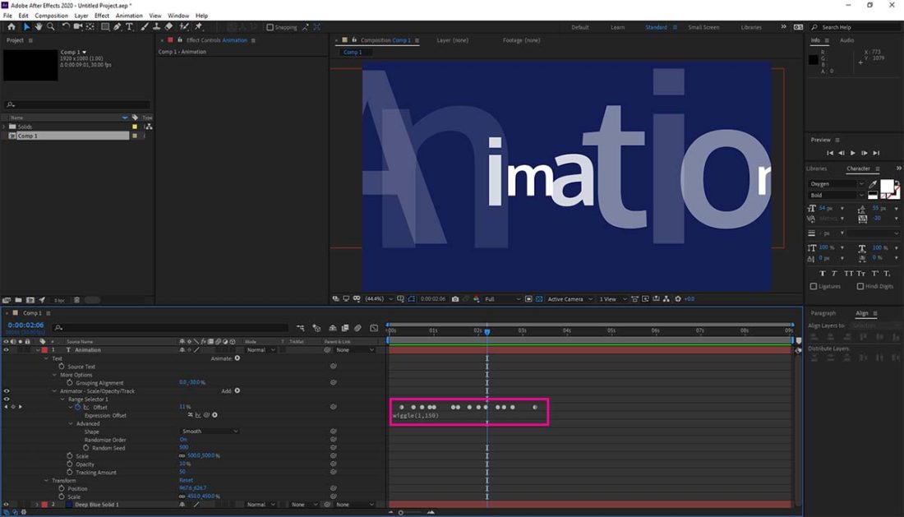The image size is (904, 517).
Task: Click the current time indicator in timeline
Action: (x=487, y=331)
